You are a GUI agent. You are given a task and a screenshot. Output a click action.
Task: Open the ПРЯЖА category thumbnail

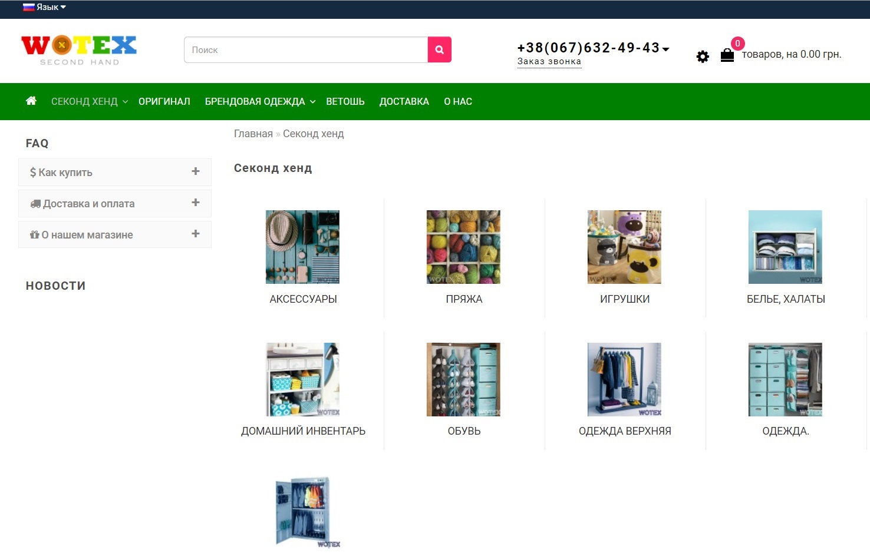click(x=463, y=247)
